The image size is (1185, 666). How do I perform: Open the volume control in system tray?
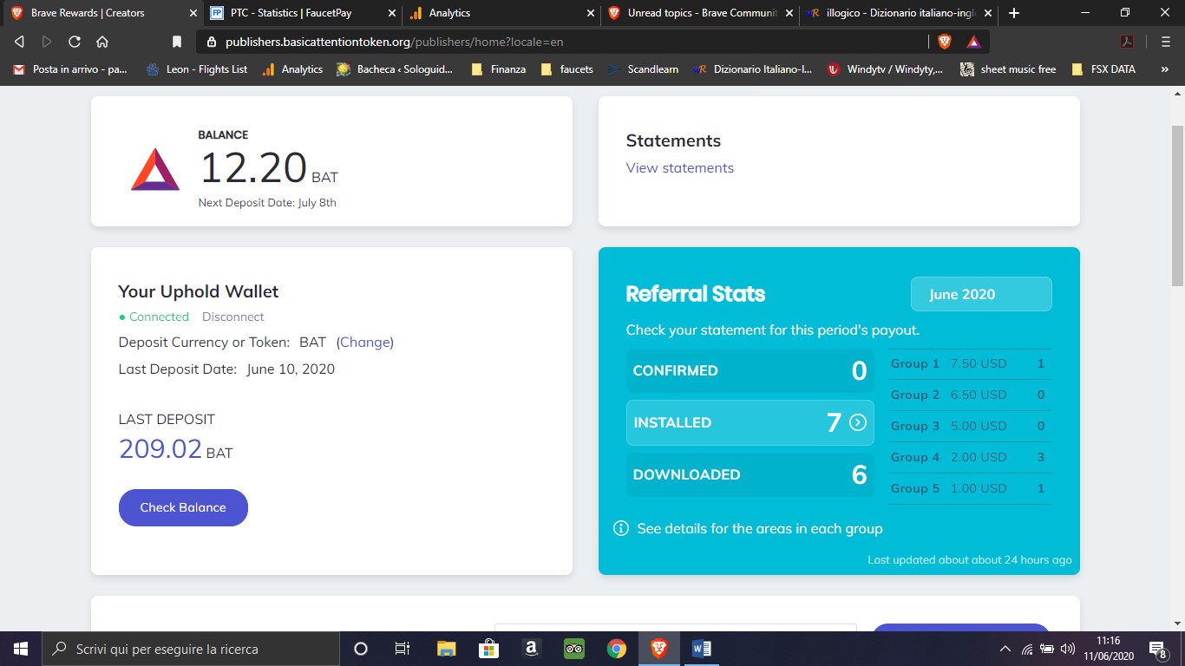[x=1068, y=649]
